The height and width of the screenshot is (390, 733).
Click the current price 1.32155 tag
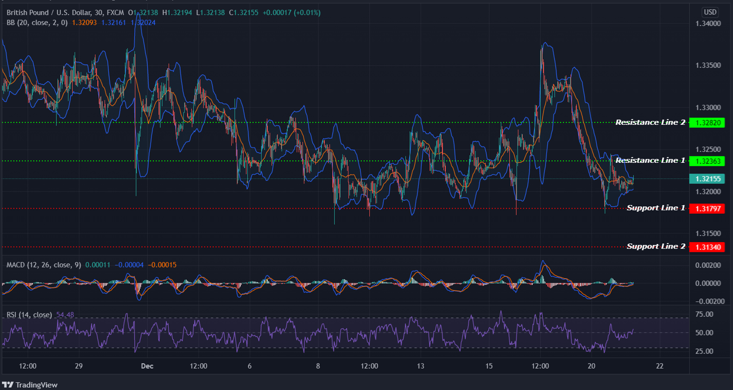(707, 179)
